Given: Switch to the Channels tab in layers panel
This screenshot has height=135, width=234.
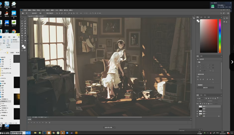Looking at the screenshot, I should pos(201,95).
